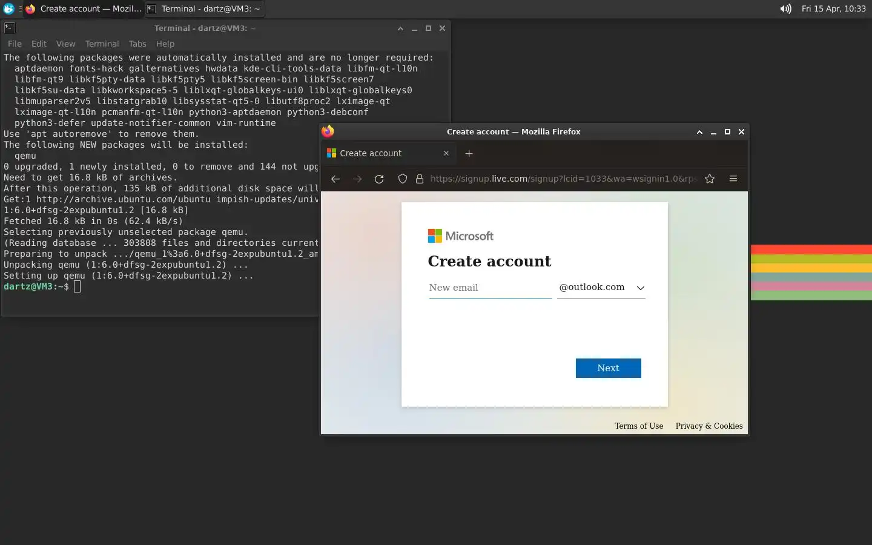Switch to Create account Firefox taskbar entry
The width and height of the screenshot is (872, 545).
point(84,8)
